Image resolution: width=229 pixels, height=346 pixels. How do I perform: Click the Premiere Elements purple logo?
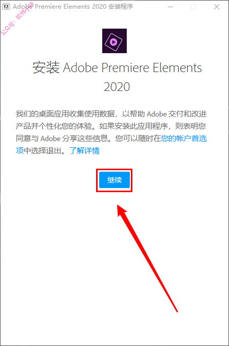coord(114,41)
